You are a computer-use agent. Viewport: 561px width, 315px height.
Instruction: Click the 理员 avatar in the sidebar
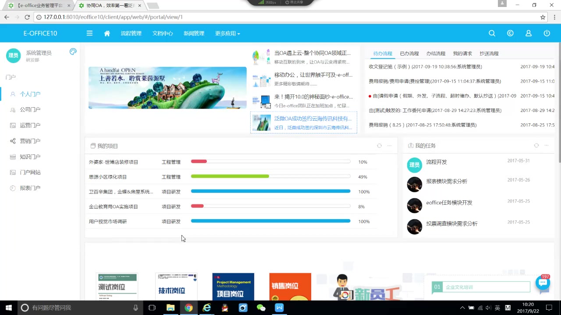(x=13, y=55)
